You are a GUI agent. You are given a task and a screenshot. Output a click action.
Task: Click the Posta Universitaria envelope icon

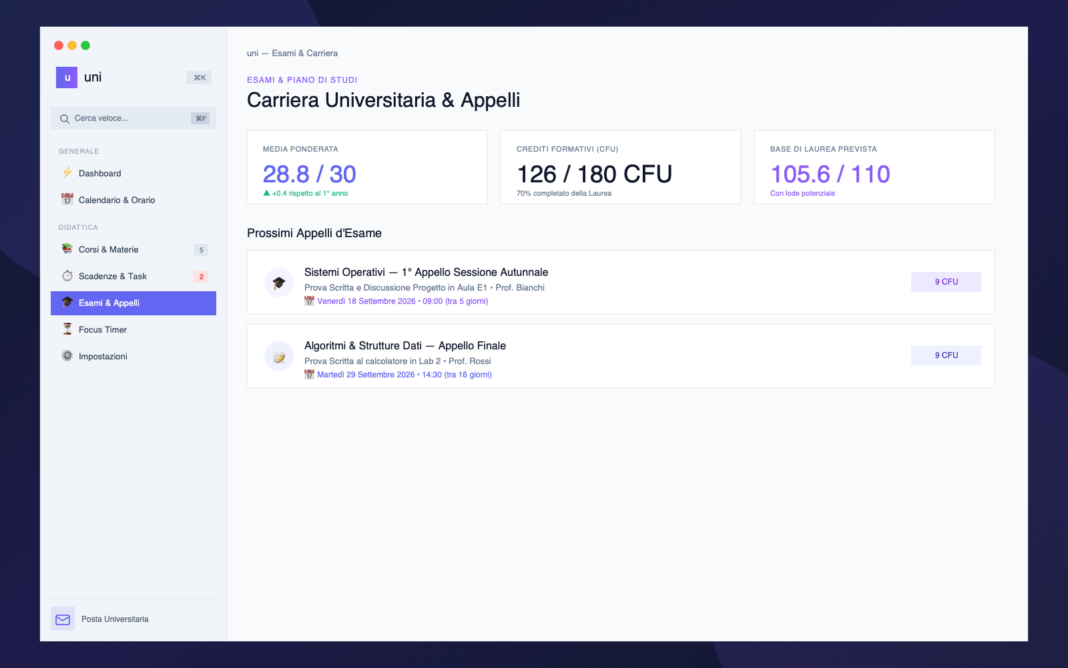[x=63, y=619]
